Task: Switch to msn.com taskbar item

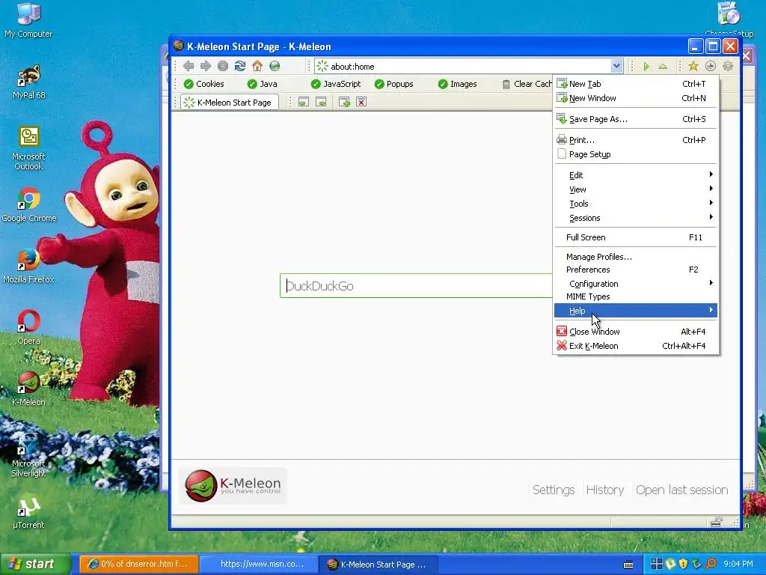Action: click(258, 564)
